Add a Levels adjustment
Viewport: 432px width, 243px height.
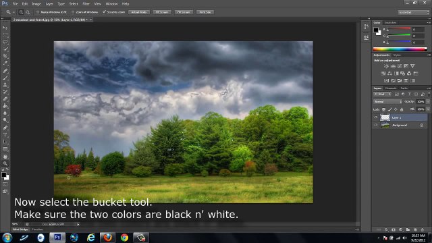coord(393,66)
